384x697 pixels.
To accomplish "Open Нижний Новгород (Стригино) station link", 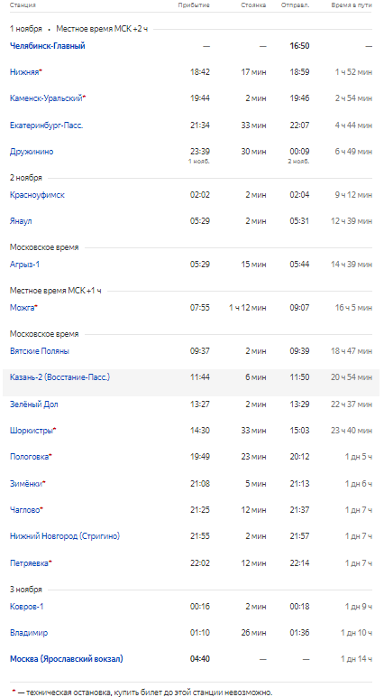I will coord(65,536).
